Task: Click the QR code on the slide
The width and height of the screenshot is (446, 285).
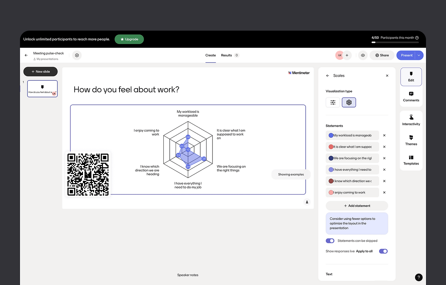Action: coord(88,174)
